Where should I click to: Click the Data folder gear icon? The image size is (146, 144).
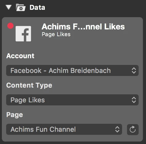click(x=21, y=7)
